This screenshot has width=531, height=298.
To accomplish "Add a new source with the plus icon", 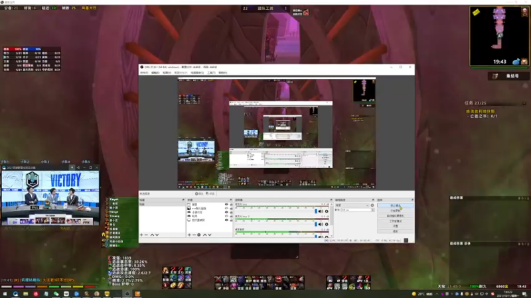I will tap(189, 235).
